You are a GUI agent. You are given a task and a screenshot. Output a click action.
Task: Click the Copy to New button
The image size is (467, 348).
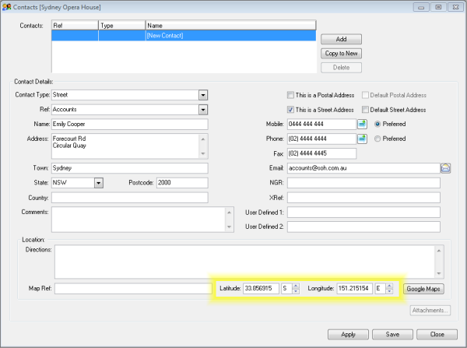tap(341, 53)
